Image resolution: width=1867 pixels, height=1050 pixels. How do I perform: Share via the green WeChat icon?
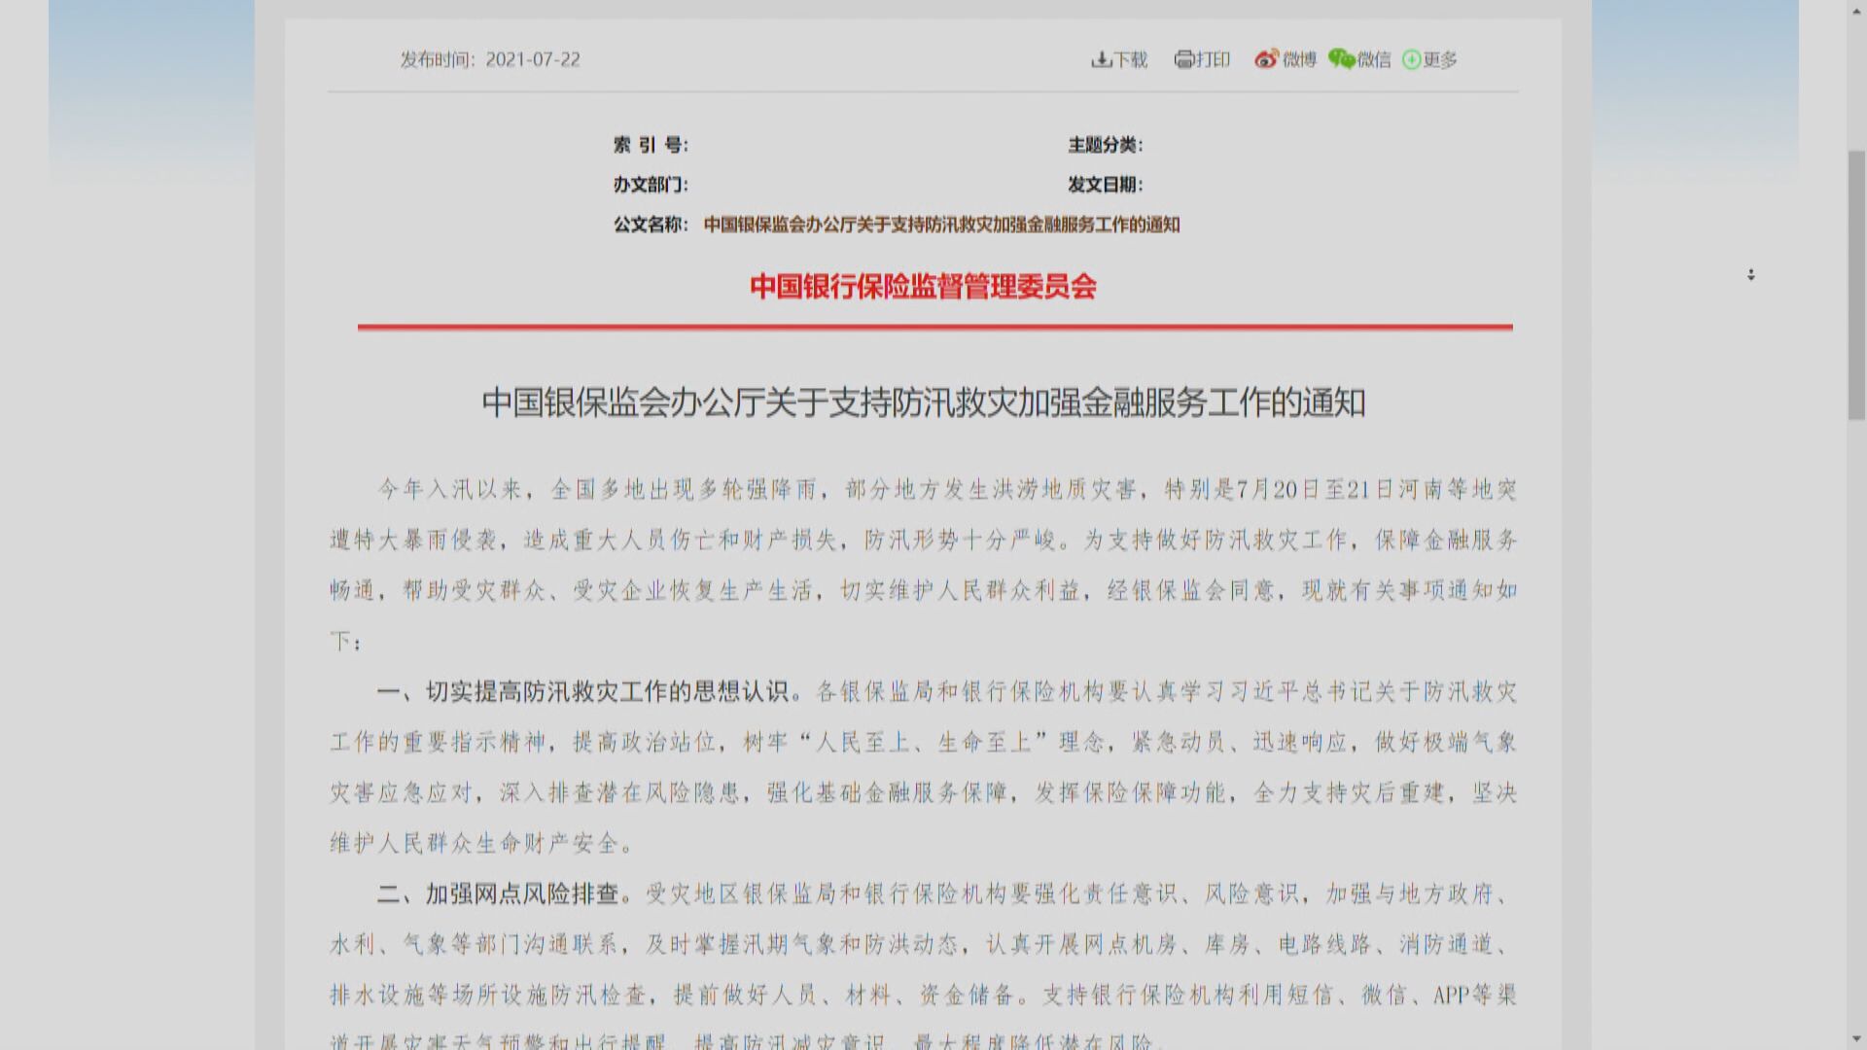click(x=1342, y=59)
